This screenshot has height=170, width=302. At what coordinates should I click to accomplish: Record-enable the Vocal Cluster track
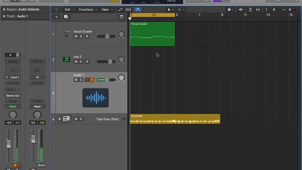[x=87, y=36]
